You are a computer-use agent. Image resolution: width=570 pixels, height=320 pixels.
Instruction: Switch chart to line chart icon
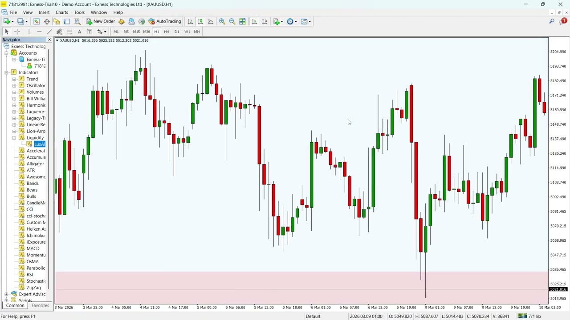211,21
